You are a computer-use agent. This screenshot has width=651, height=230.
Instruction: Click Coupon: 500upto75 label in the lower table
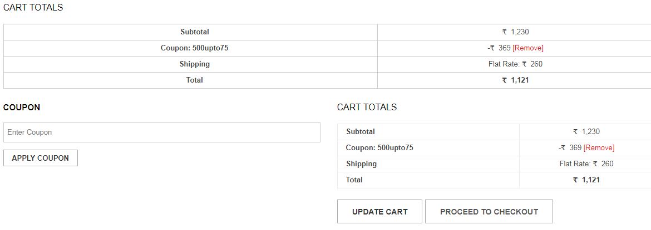pos(379,148)
